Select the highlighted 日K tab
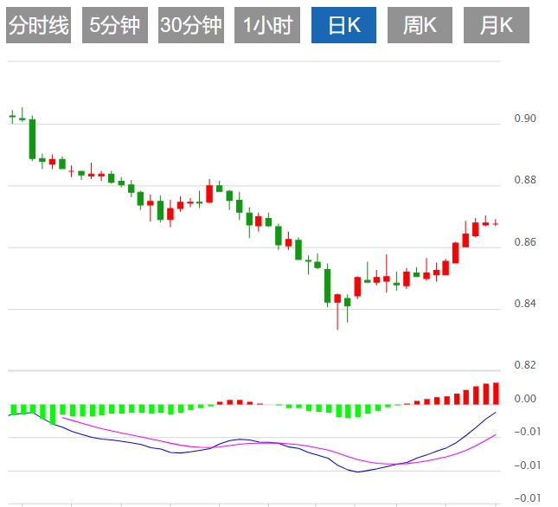 343,26
